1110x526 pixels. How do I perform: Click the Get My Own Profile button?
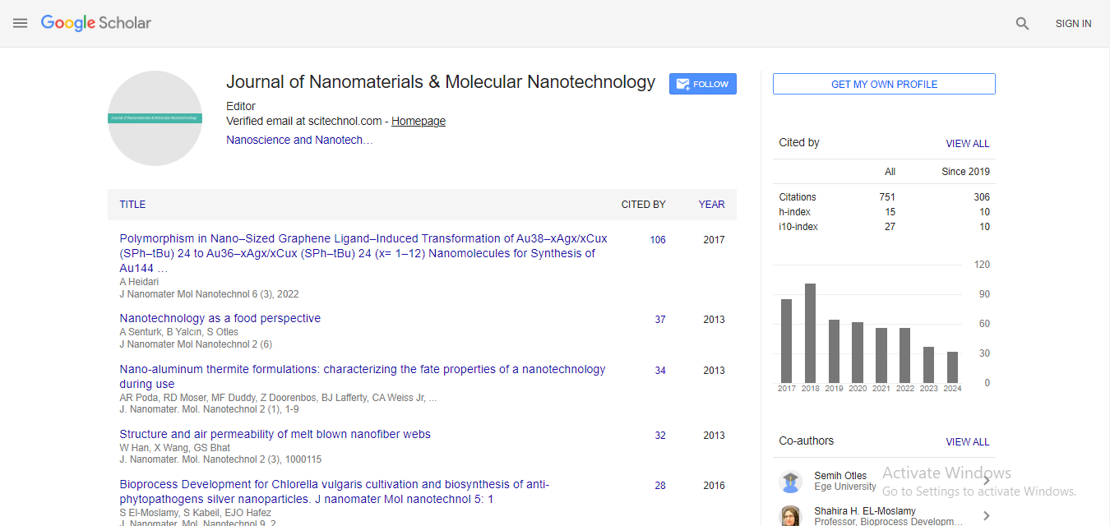click(x=884, y=84)
